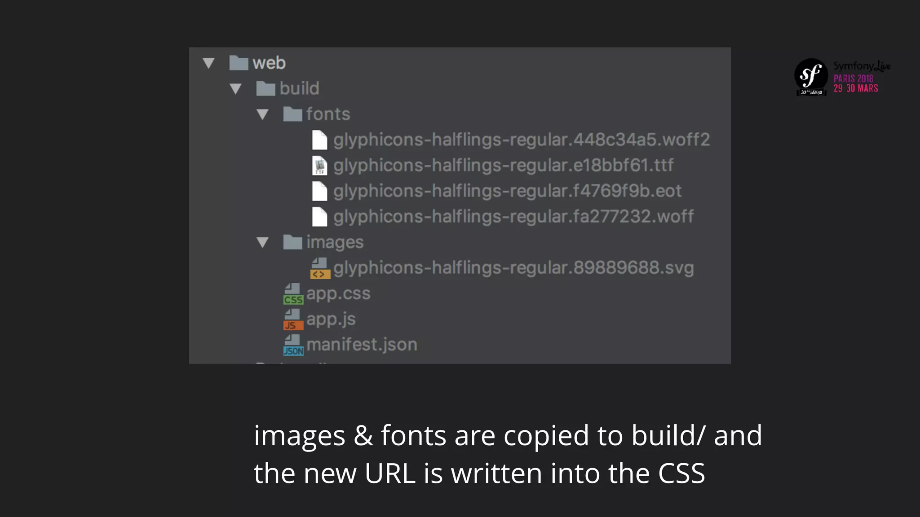Click the build folder icon
This screenshot has height=517, width=920.
coord(265,88)
